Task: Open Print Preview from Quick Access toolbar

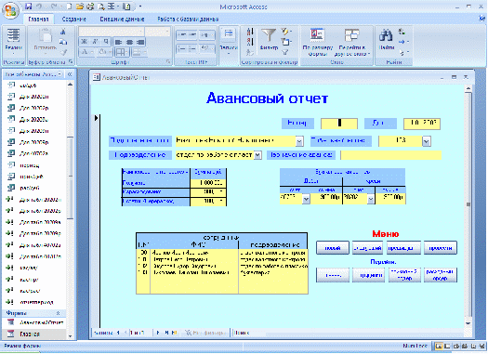Action: pos(100,7)
